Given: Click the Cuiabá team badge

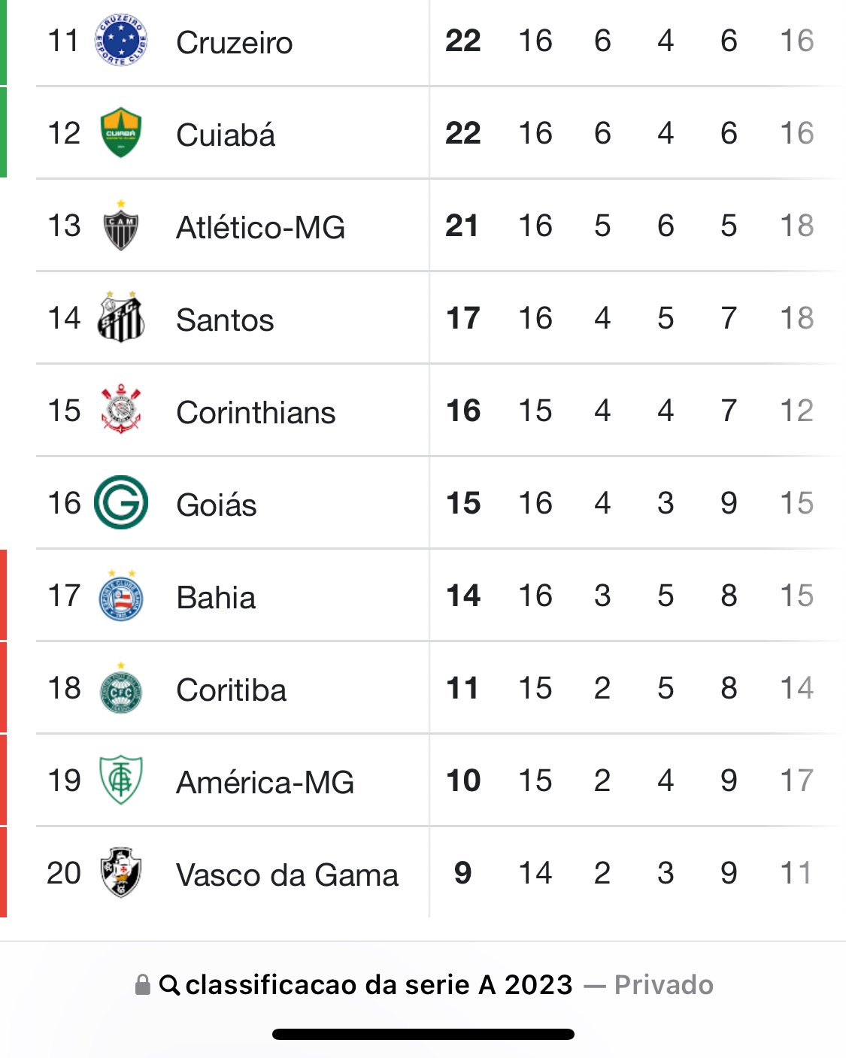Looking at the screenshot, I should [x=121, y=133].
